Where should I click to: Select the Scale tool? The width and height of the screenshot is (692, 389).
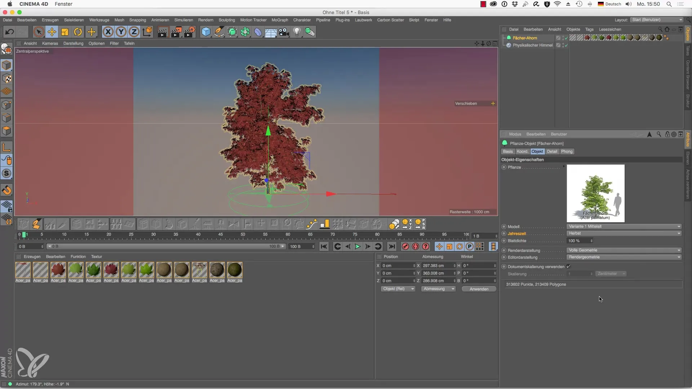[65, 32]
